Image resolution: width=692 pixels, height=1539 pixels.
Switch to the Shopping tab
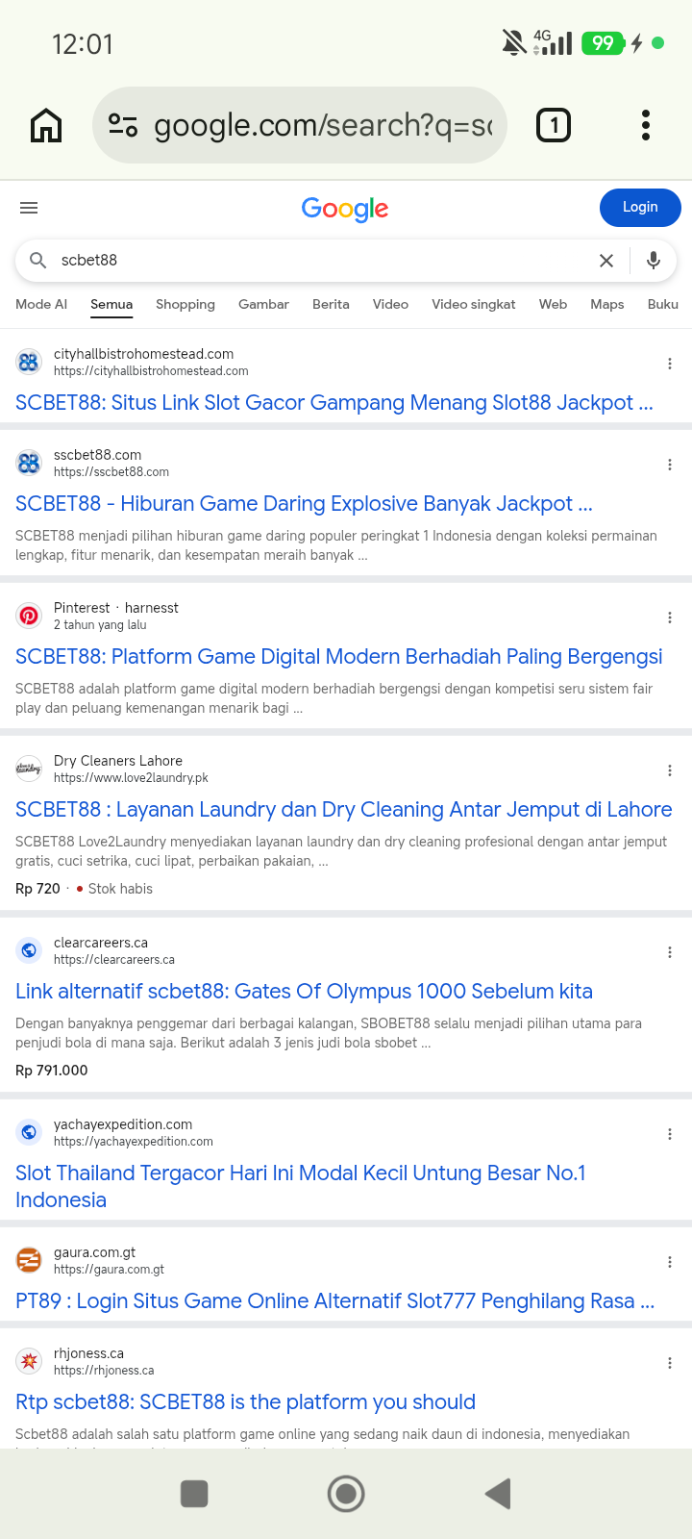tap(185, 304)
